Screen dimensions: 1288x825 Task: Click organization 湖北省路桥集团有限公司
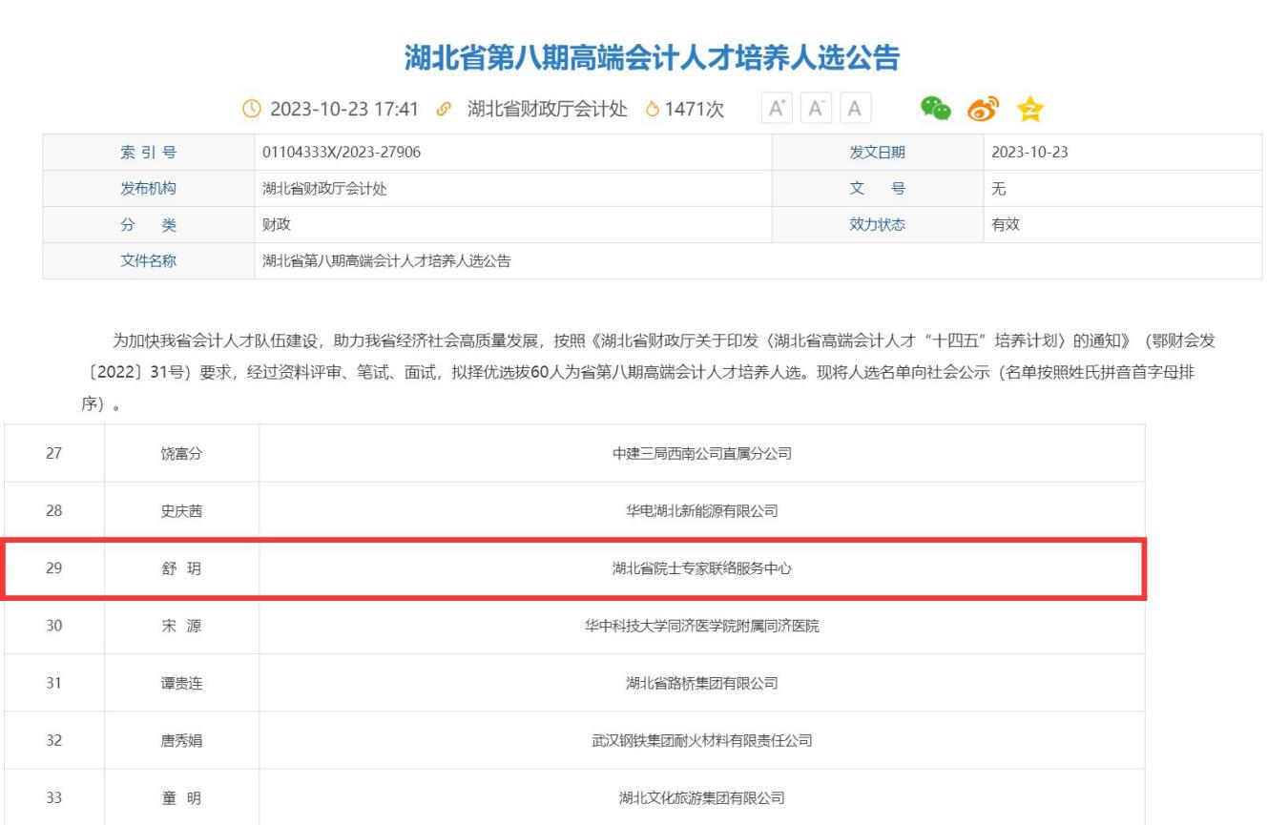[x=701, y=684]
